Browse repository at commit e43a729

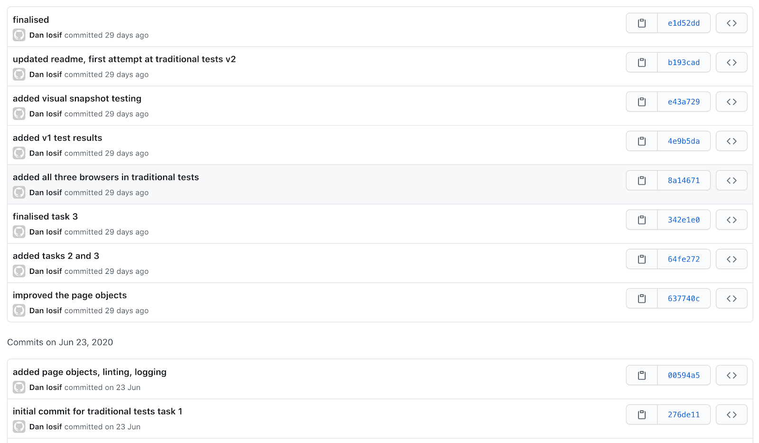tap(731, 102)
